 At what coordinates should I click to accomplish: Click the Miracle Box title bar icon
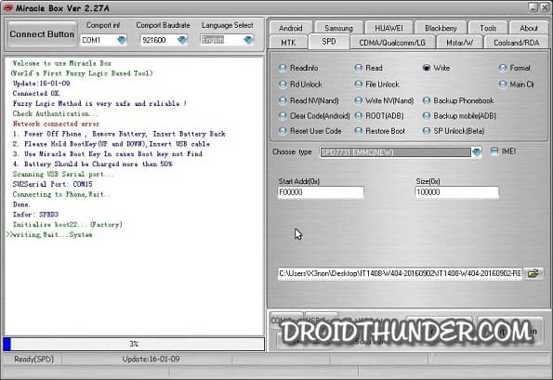point(7,7)
